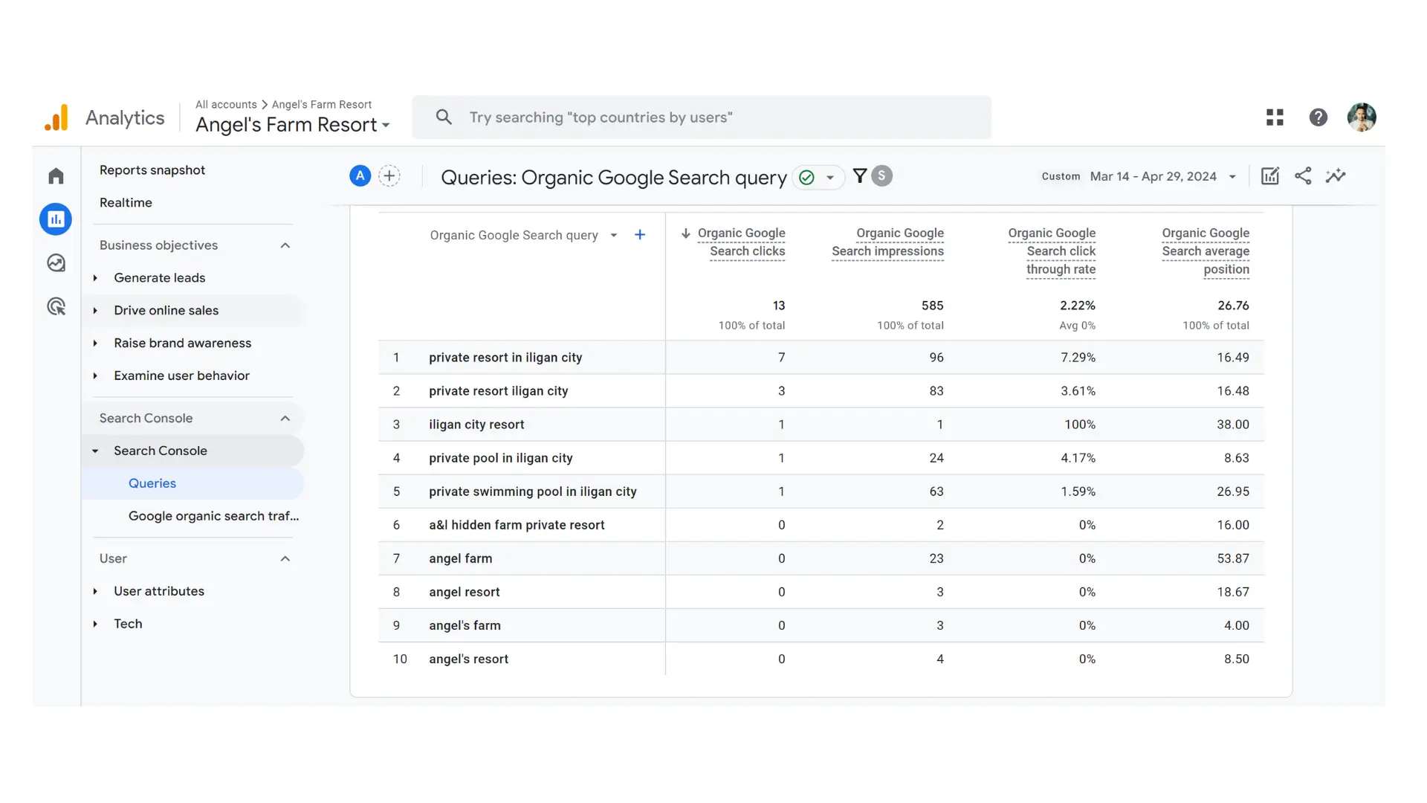This screenshot has height=803, width=1427.
Task: Click the sort arrow on Search clicks
Action: pos(685,233)
